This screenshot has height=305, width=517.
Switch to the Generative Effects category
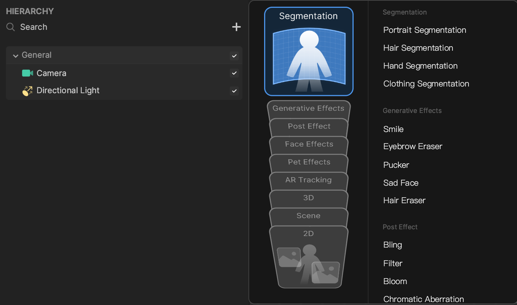[308, 109]
